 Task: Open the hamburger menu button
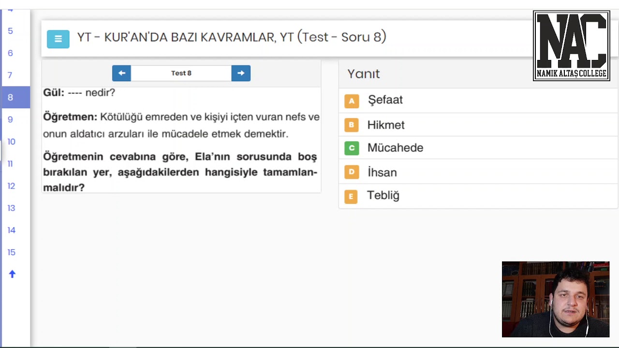coord(58,39)
